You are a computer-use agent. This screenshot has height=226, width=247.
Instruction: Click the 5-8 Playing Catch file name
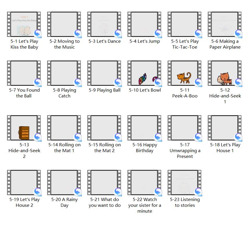pyautogui.click(x=64, y=93)
